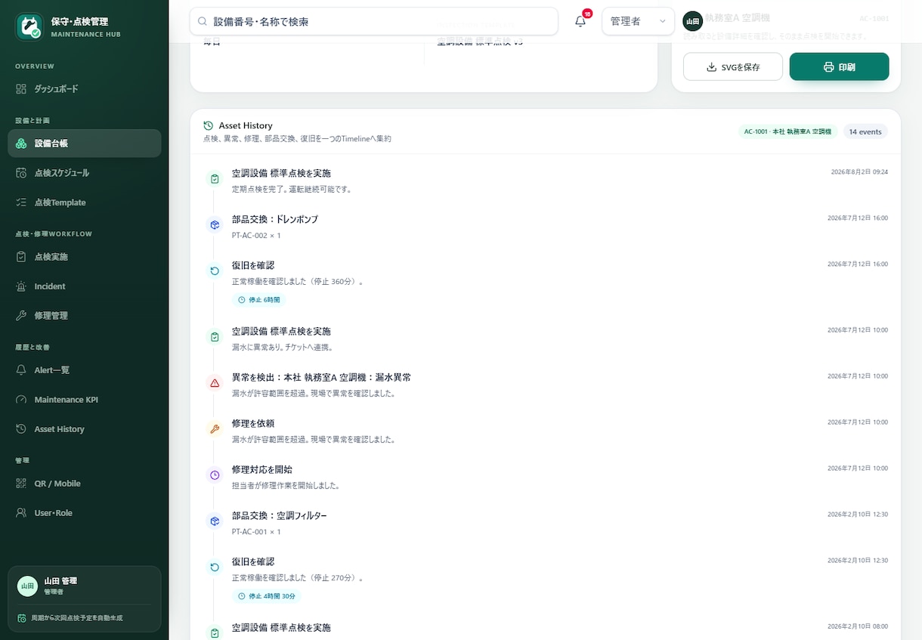Screen dimensions: 922x640
Task: Click the 印刷 button
Action: 839,67
